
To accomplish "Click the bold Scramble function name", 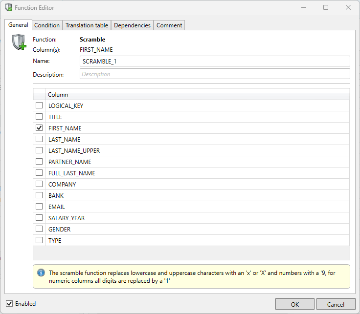I will point(92,40).
